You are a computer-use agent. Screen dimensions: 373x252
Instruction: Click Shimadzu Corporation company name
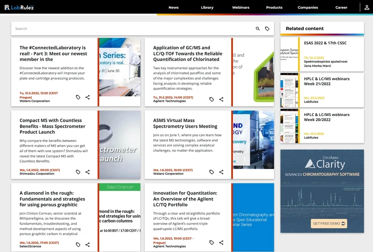37,174
